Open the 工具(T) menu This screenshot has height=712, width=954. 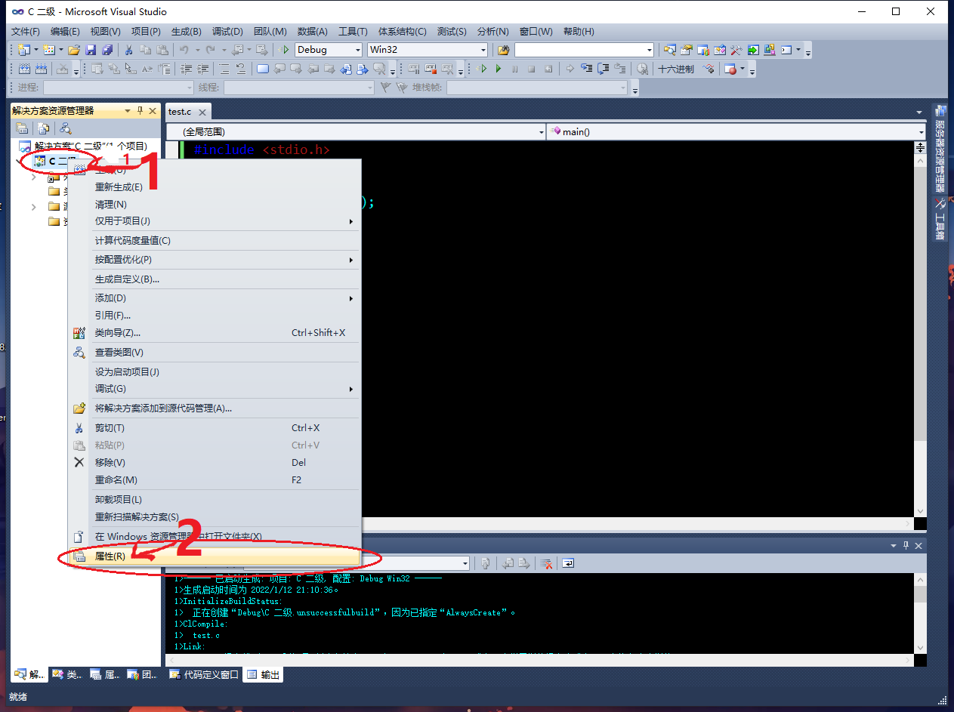coord(353,32)
